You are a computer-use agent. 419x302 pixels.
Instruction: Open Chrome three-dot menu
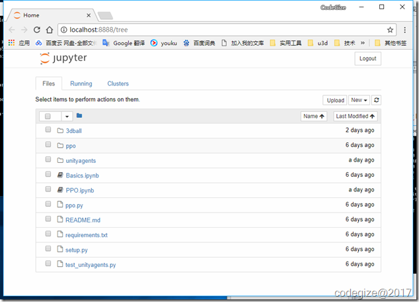click(x=405, y=30)
